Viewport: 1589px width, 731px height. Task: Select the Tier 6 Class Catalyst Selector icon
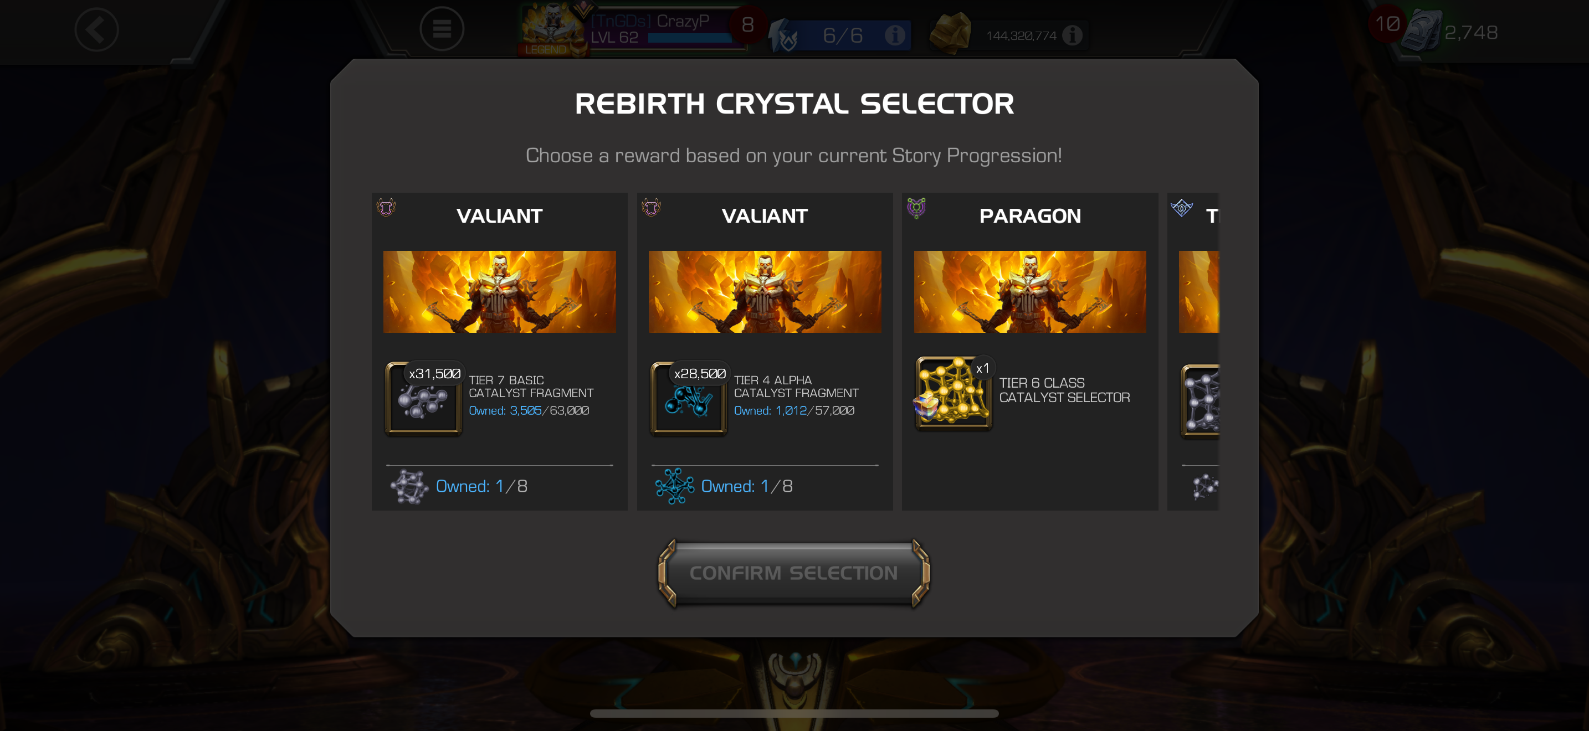tap(954, 392)
